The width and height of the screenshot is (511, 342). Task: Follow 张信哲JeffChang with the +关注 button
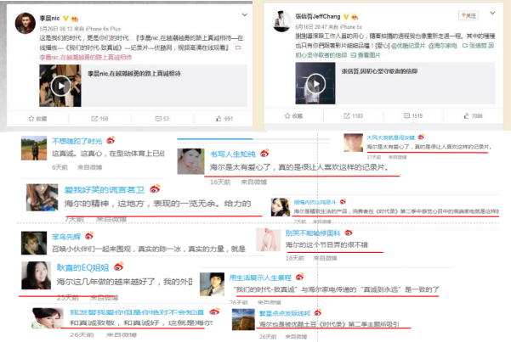click(x=468, y=15)
